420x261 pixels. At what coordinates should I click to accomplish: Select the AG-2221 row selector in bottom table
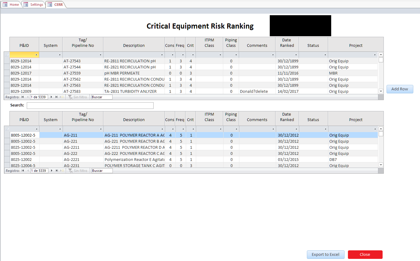click(7, 159)
